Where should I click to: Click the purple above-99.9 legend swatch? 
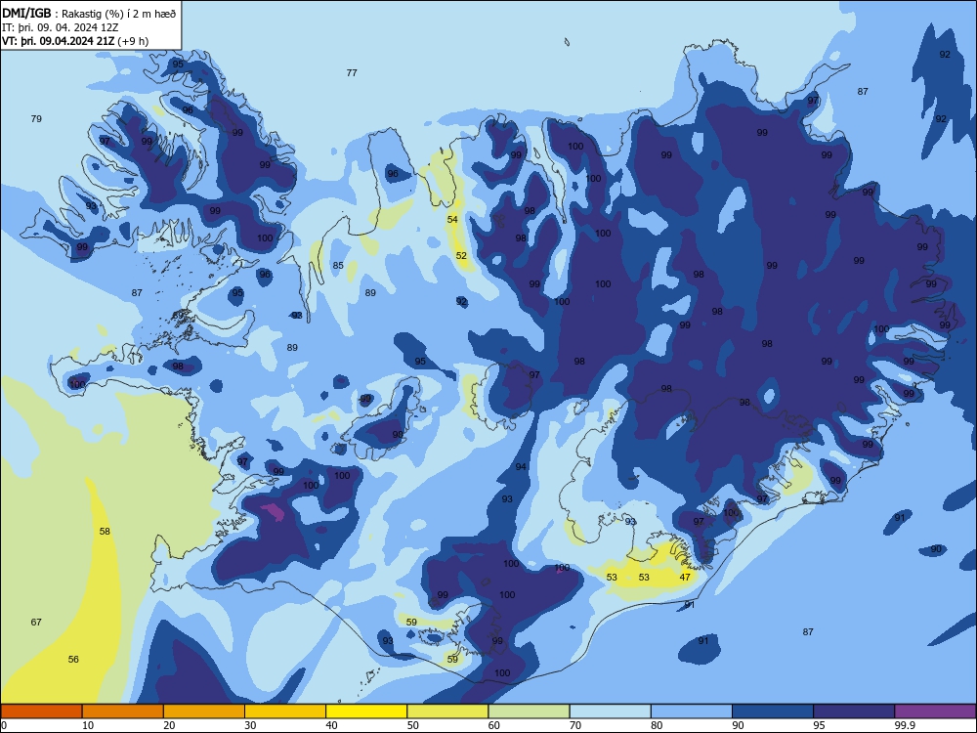(x=935, y=711)
